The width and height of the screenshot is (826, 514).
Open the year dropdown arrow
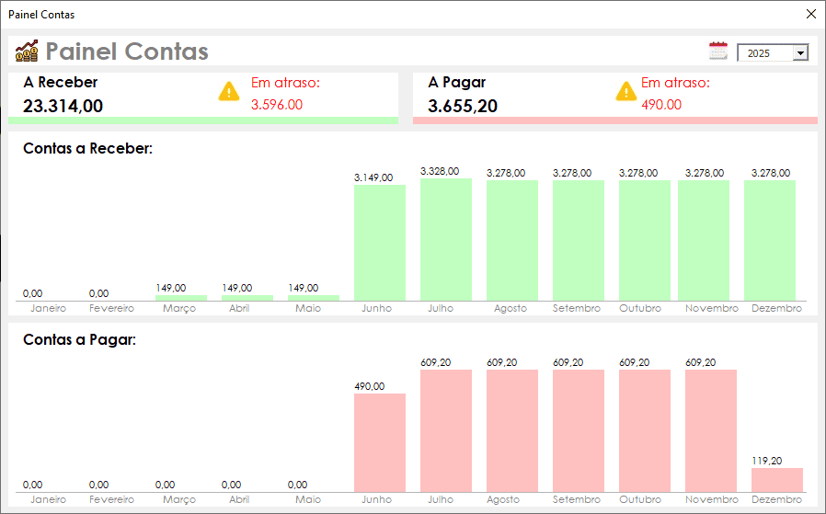[799, 53]
